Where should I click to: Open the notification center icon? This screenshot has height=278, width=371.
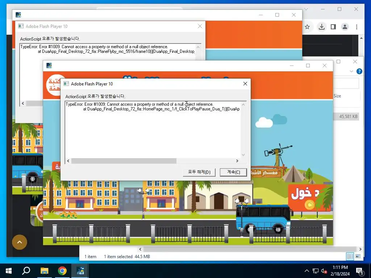[x=359, y=271]
